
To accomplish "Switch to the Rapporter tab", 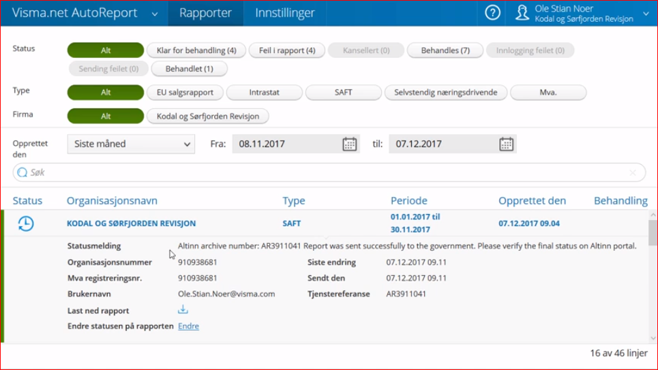I will [205, 13].
